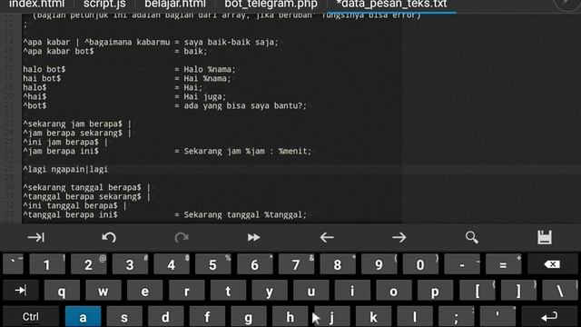Move cursor left with arrow icon
Screen dimensions: 581x327
click(327, 237)
